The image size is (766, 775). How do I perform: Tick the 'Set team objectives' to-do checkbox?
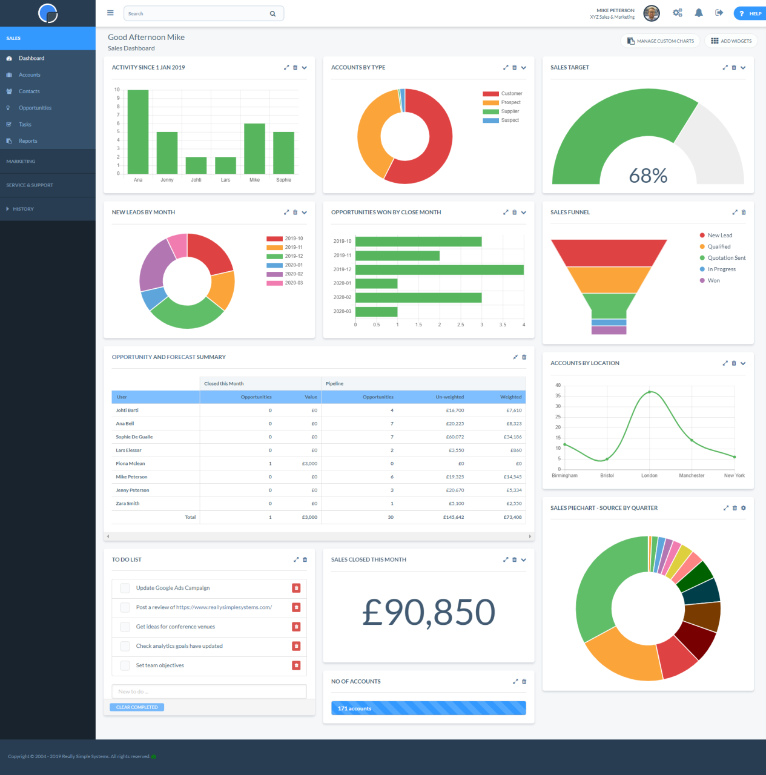tap(125, 665)
